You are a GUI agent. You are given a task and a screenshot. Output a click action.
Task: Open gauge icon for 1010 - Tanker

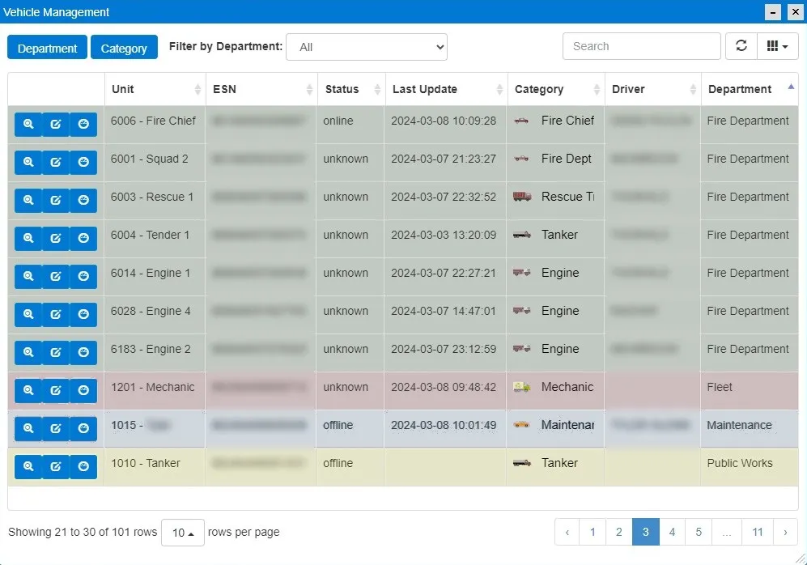coord(83,467)
